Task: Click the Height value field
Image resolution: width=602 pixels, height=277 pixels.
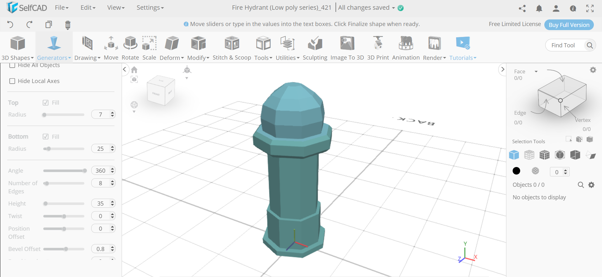Action: tap(100, 203)
